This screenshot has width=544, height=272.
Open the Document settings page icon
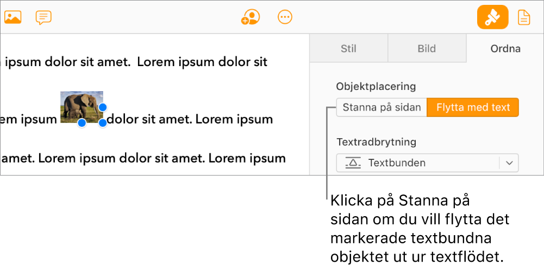[524, 17]
